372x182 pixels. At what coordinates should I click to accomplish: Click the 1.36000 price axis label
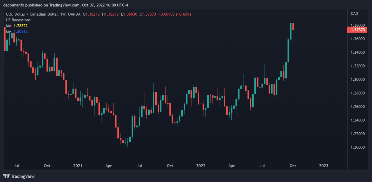point(358,39)
